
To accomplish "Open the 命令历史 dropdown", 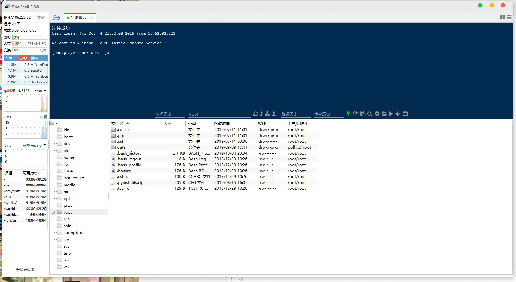I will point(329,114).
